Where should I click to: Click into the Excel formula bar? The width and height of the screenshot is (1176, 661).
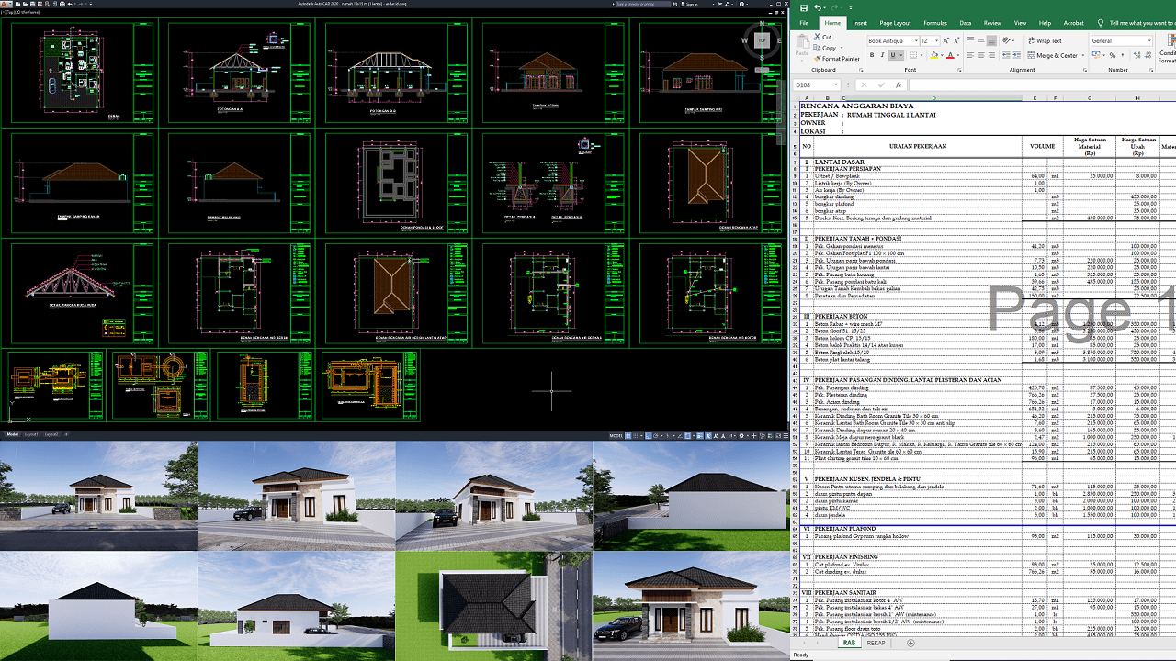tap(1042, 85)
